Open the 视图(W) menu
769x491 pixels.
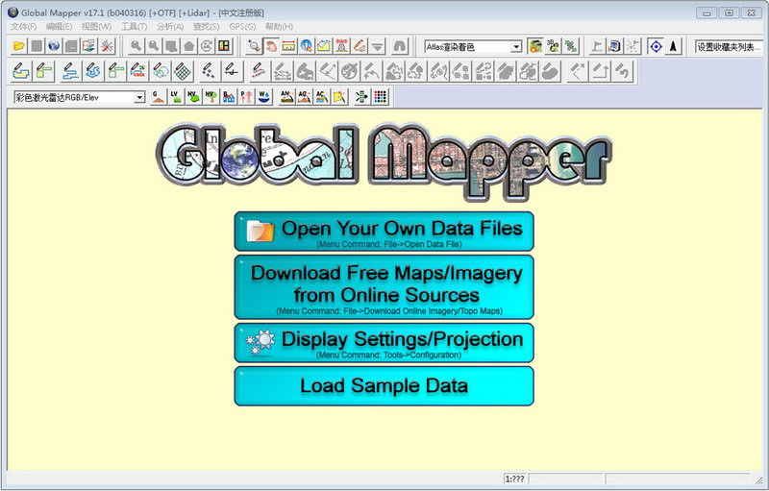96,27
